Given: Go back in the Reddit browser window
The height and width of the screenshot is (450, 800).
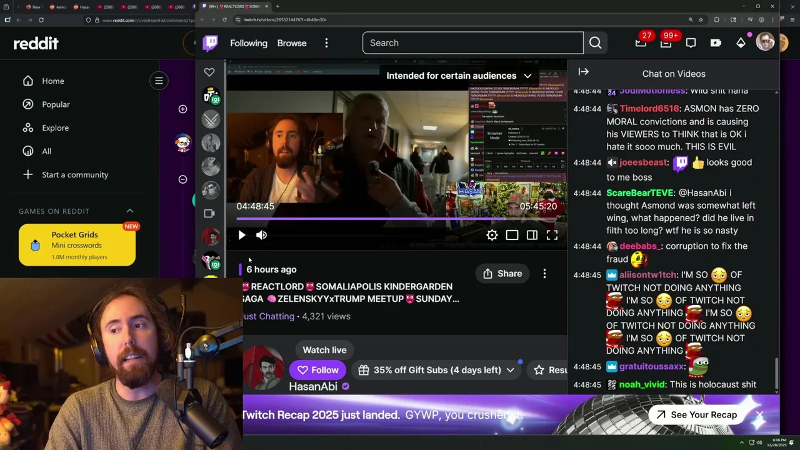Looking at the screenshot, I should coord(18,20).
